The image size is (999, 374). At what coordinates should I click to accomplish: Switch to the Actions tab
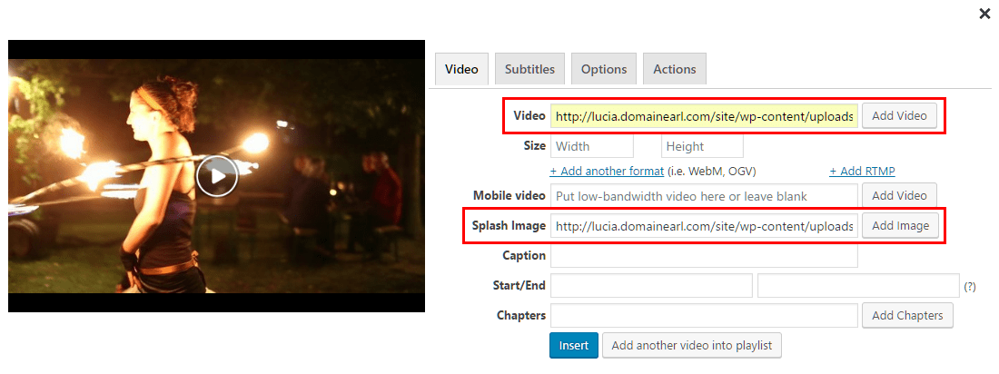674,69
